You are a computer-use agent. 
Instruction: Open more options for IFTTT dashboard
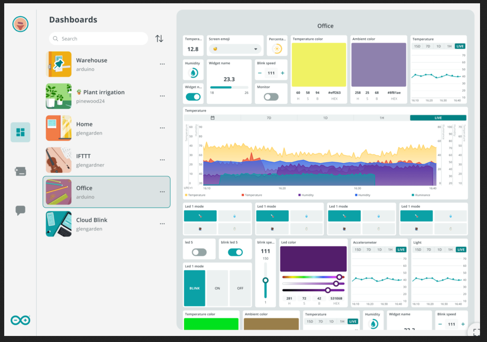[x=162, y=160]
